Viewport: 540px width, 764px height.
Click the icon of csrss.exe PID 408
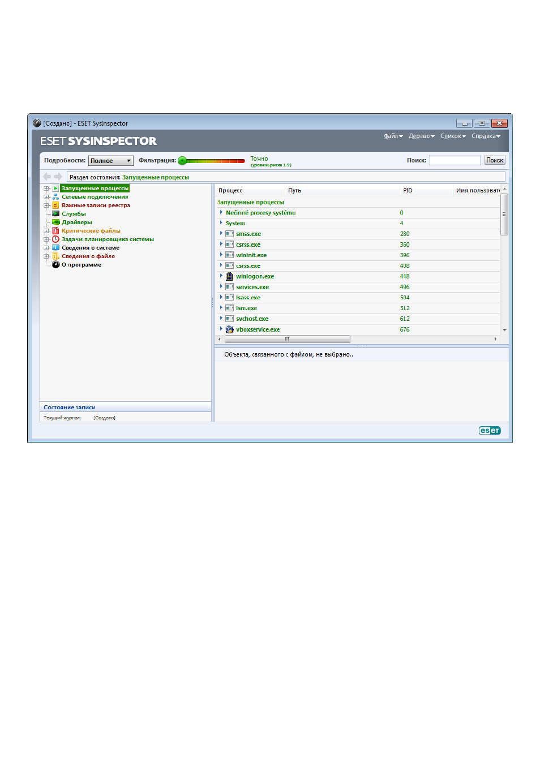tap(229, 265)
